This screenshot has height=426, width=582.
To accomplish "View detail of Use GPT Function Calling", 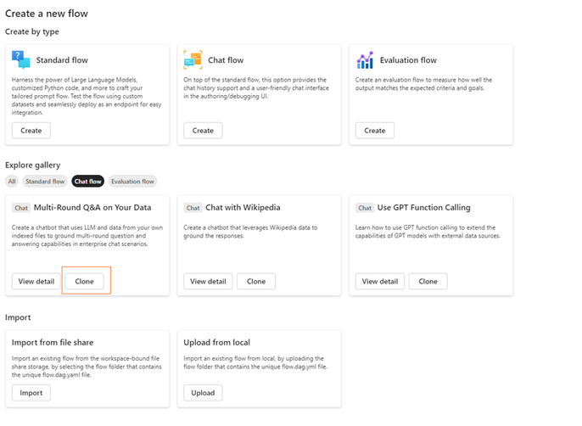I will coord(379,281).
